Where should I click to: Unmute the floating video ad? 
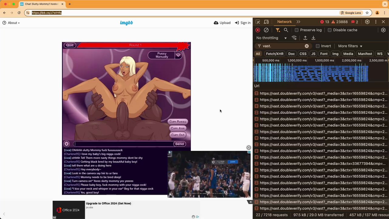click(x=171, y=194)
